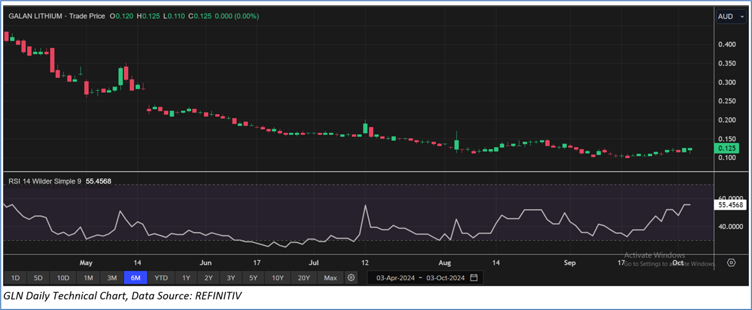Click the 03-Apr-2024 start date field
This screenshot has width=752, height=310.
395,278
